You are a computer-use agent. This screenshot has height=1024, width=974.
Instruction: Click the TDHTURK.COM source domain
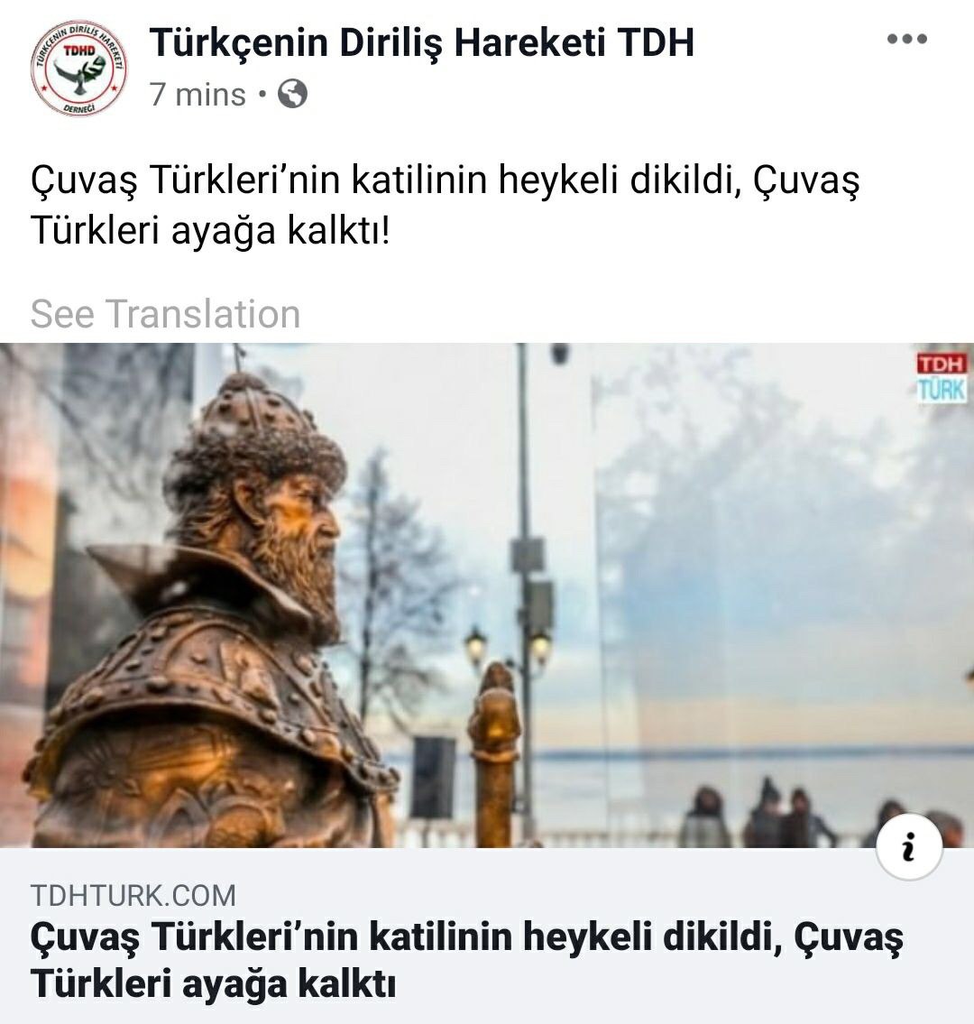(x=133, y=895)
